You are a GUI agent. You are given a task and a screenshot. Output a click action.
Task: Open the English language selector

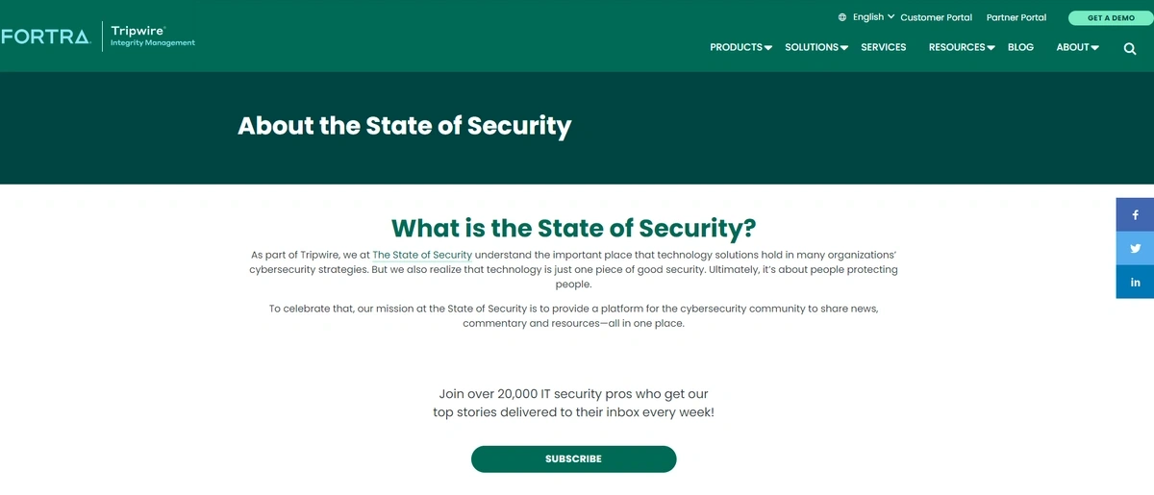(x=873, y=17)
